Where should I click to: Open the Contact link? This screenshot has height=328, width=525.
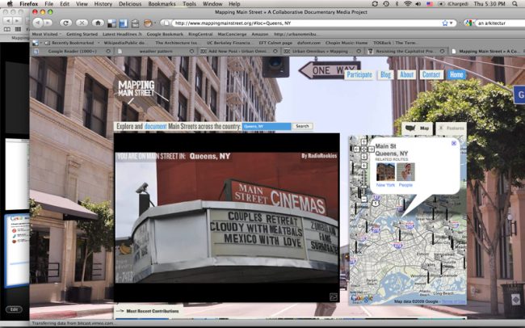(x=431, y=74)
